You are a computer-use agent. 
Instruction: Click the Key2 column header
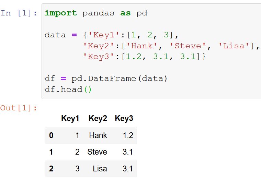click(x=98, y=118)
